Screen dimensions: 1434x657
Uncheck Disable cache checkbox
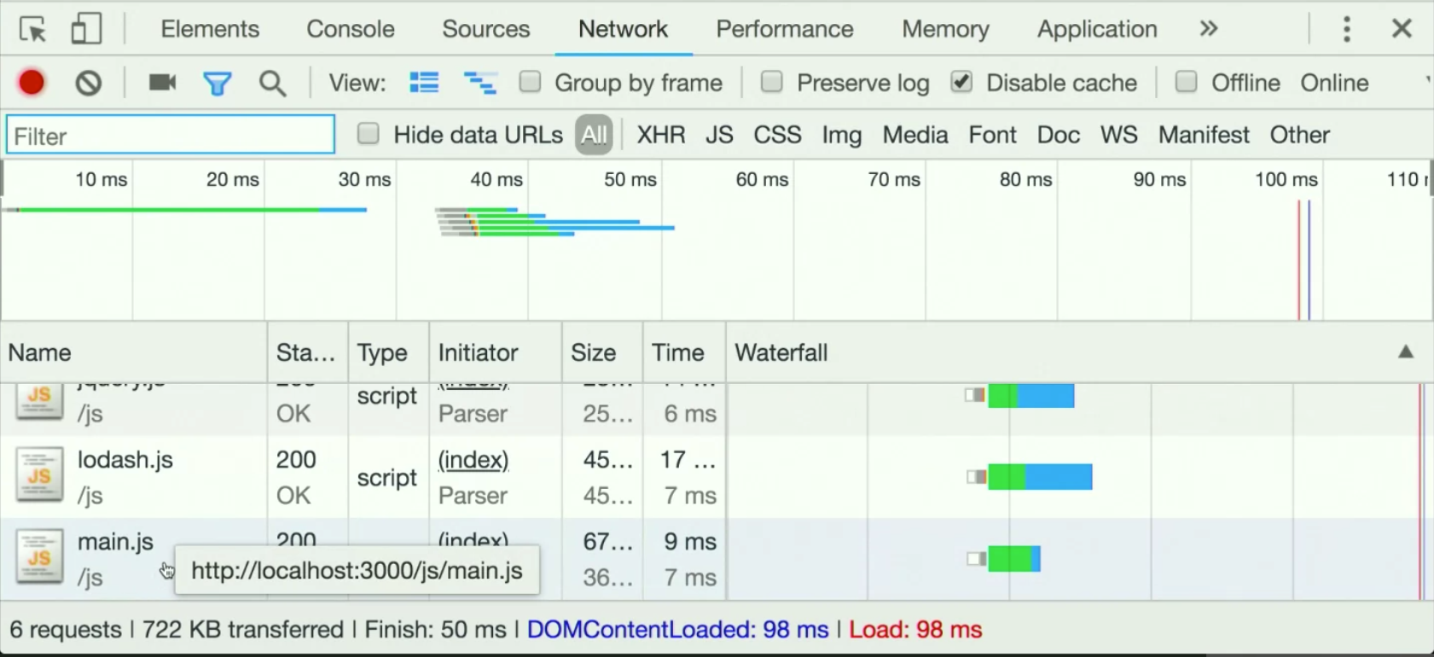(x=961, y=82)
